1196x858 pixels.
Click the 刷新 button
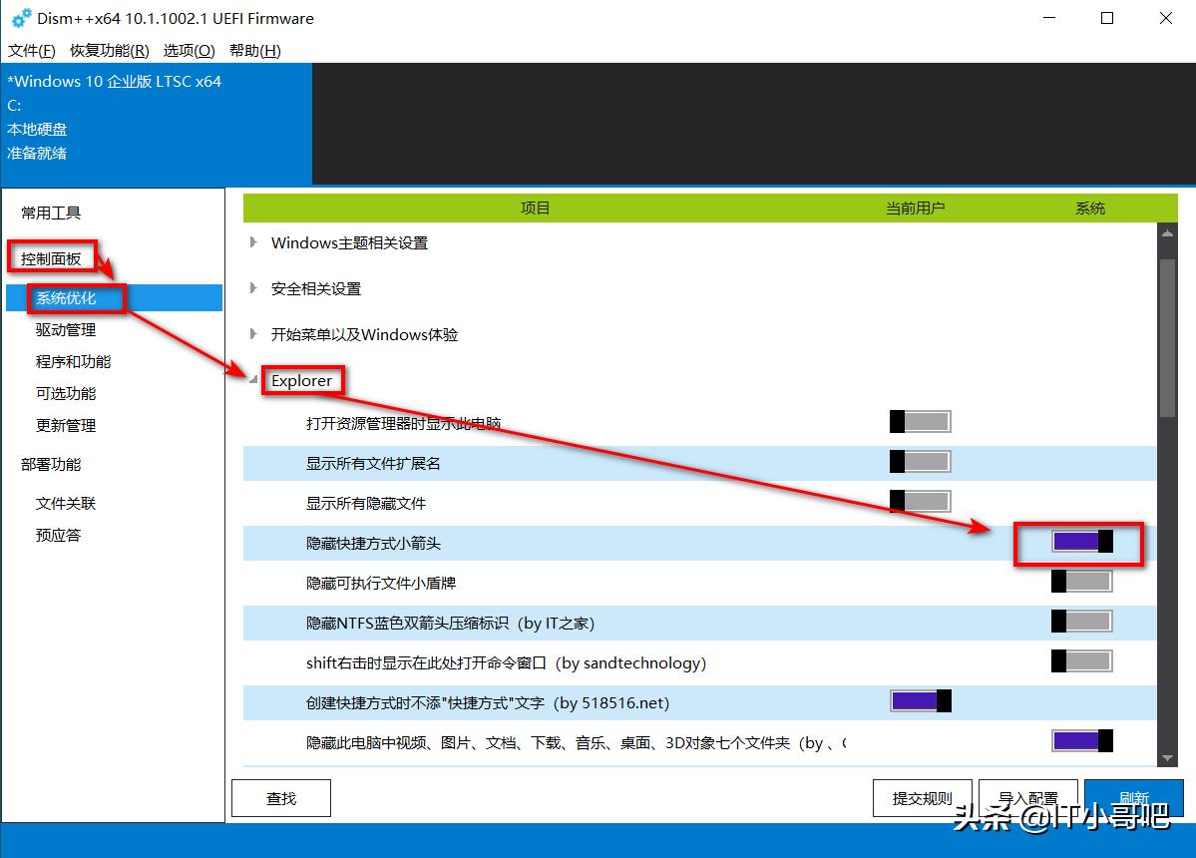click(1134, 798)
